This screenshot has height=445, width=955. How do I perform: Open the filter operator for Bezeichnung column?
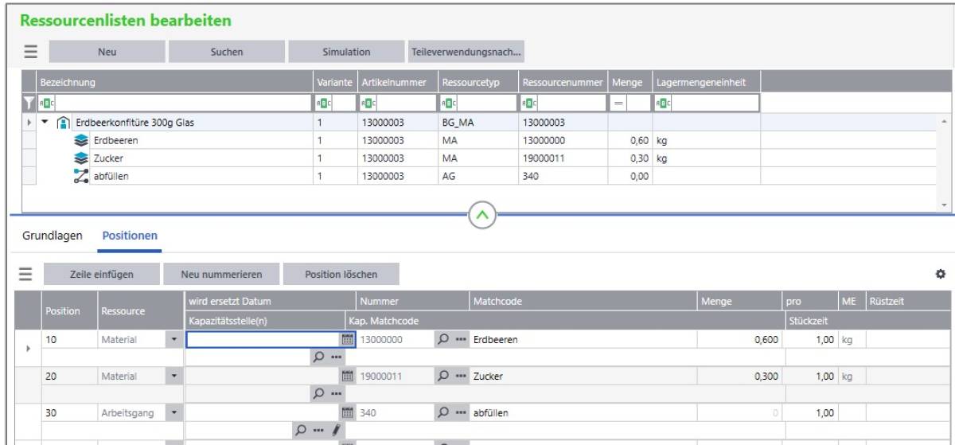coord(45,103)
